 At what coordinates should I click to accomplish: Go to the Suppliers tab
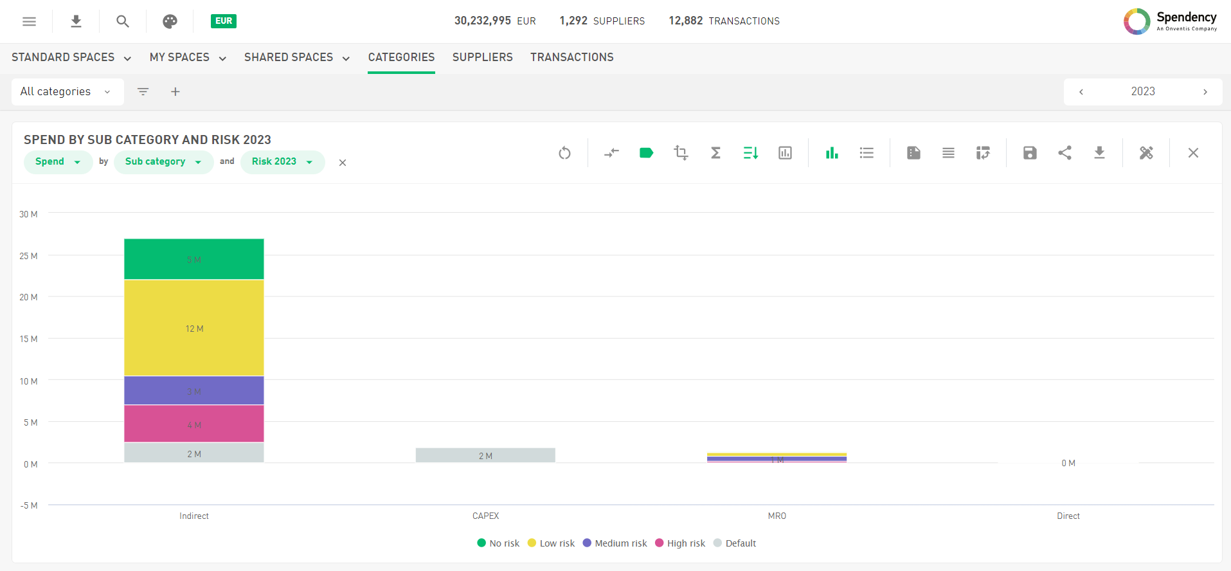(x=482, y=58)
